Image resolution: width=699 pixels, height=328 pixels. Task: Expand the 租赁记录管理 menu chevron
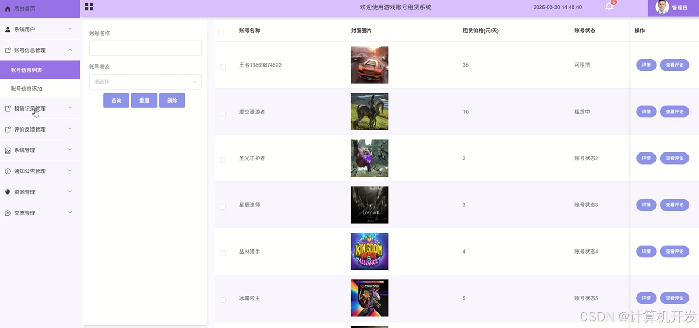pyautogui.click(x=70, y=108)
